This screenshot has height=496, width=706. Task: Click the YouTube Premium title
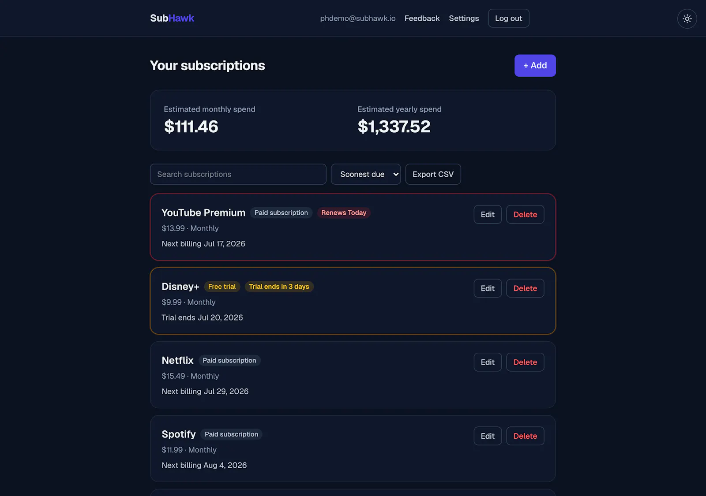(x=203, y=213)
